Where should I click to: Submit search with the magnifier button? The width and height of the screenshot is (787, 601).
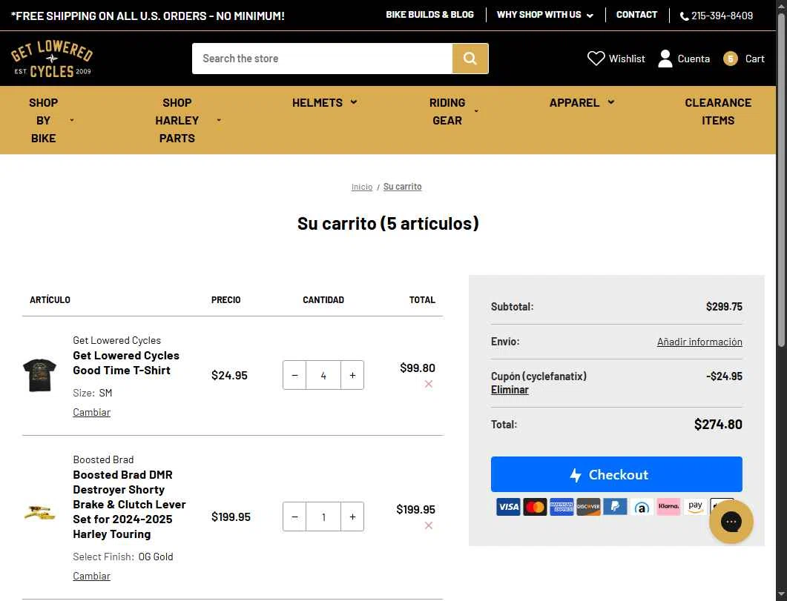(470, 59)
